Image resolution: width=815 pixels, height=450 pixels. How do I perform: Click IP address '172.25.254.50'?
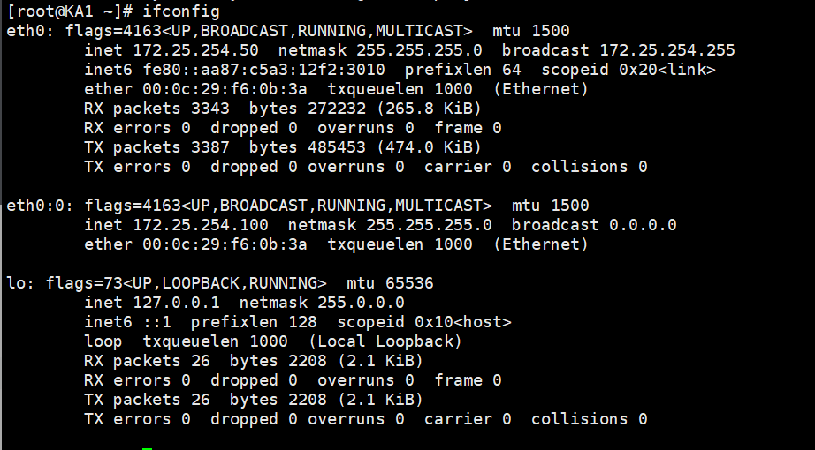point(196,50)
